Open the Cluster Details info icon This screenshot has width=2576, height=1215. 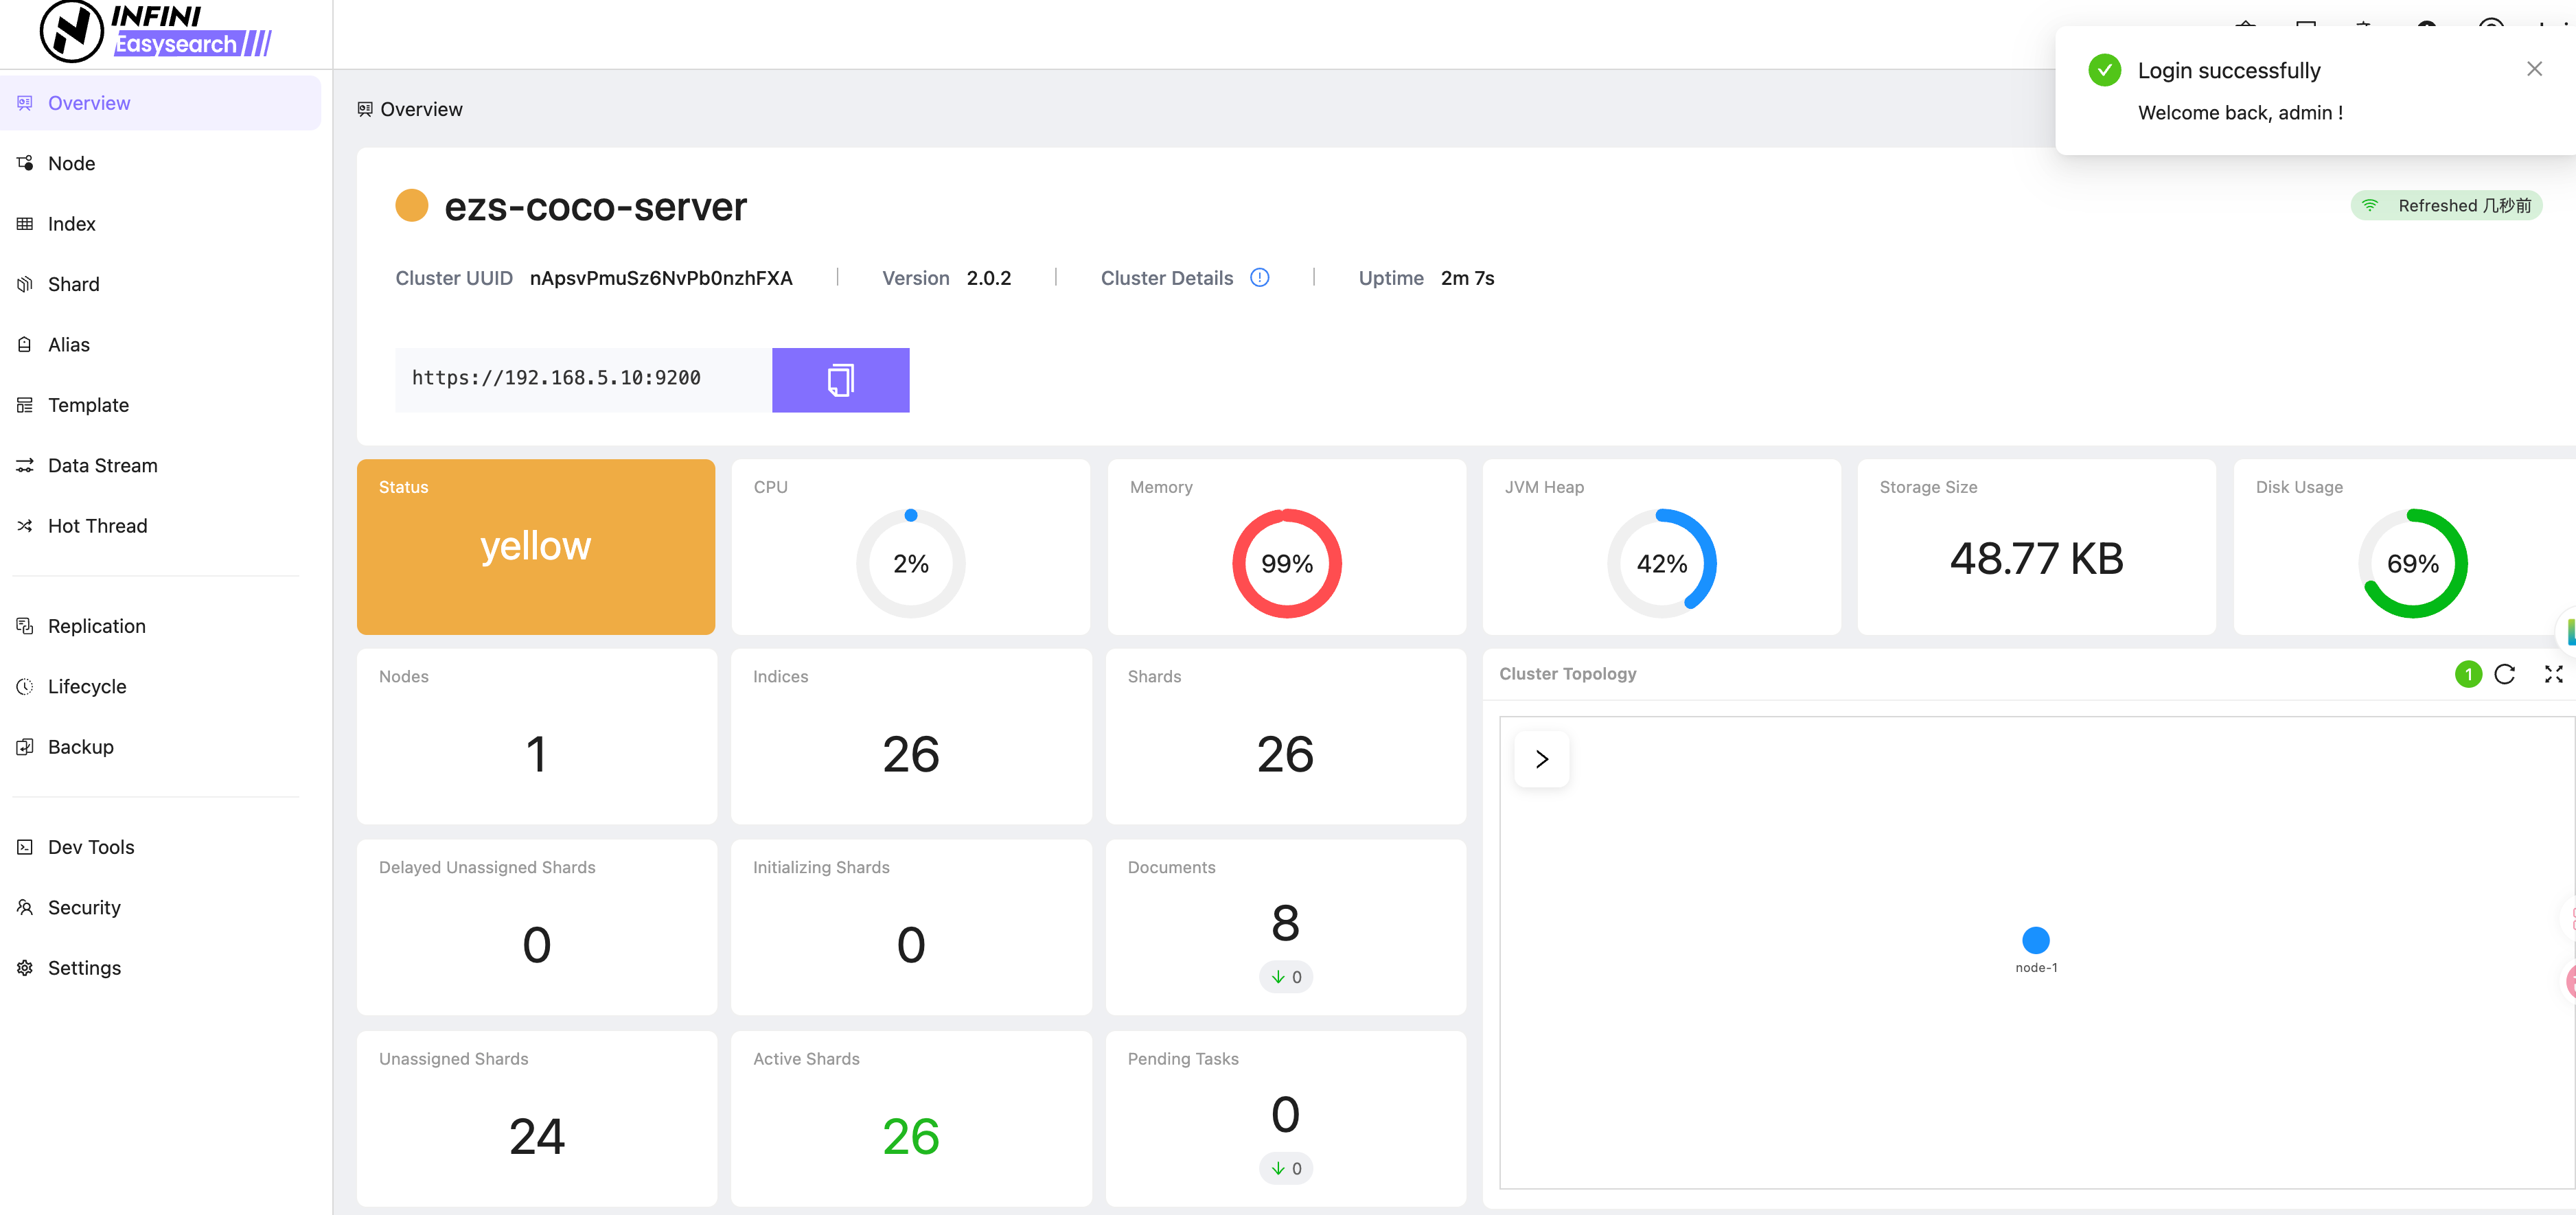[1259, 278]
